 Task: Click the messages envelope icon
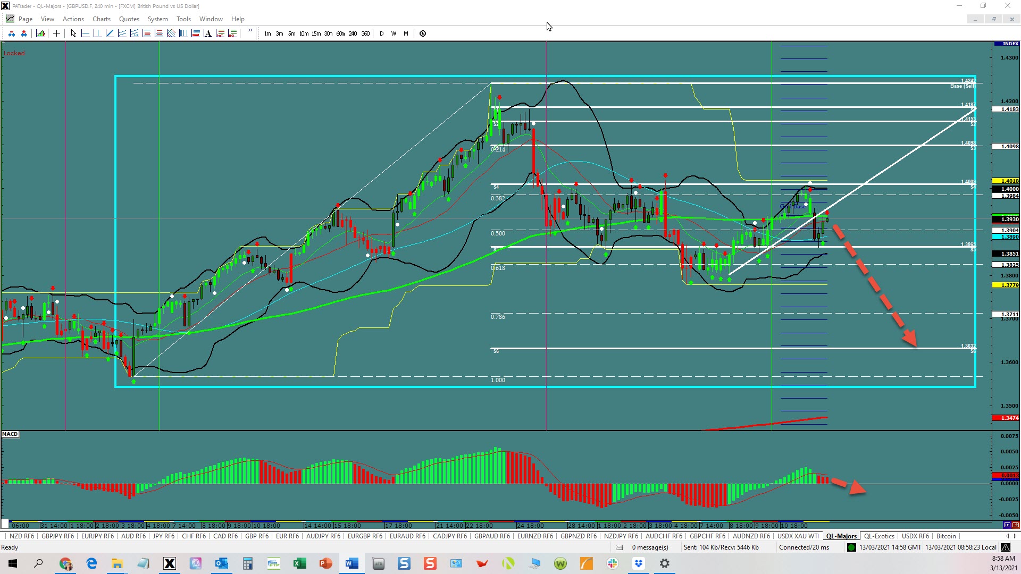point(619,547)
